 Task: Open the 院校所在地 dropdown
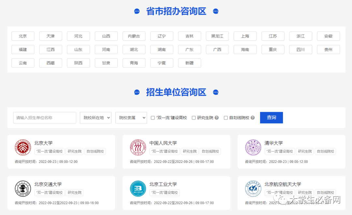point(95,118)
